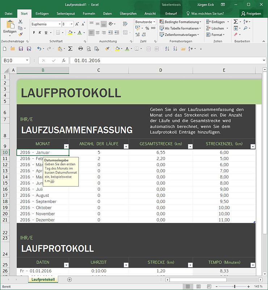Click the AutoSum sigma icon in Bearbeiten

point(236,22)
